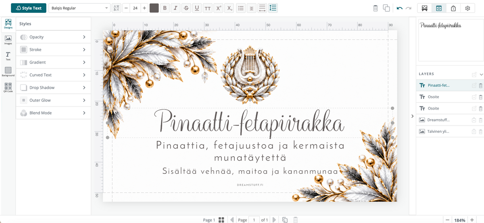Image resolution: width=484 pixels, height=223 pixels.
Task: Open the page grid view icon
Action: tap(221, 220)
